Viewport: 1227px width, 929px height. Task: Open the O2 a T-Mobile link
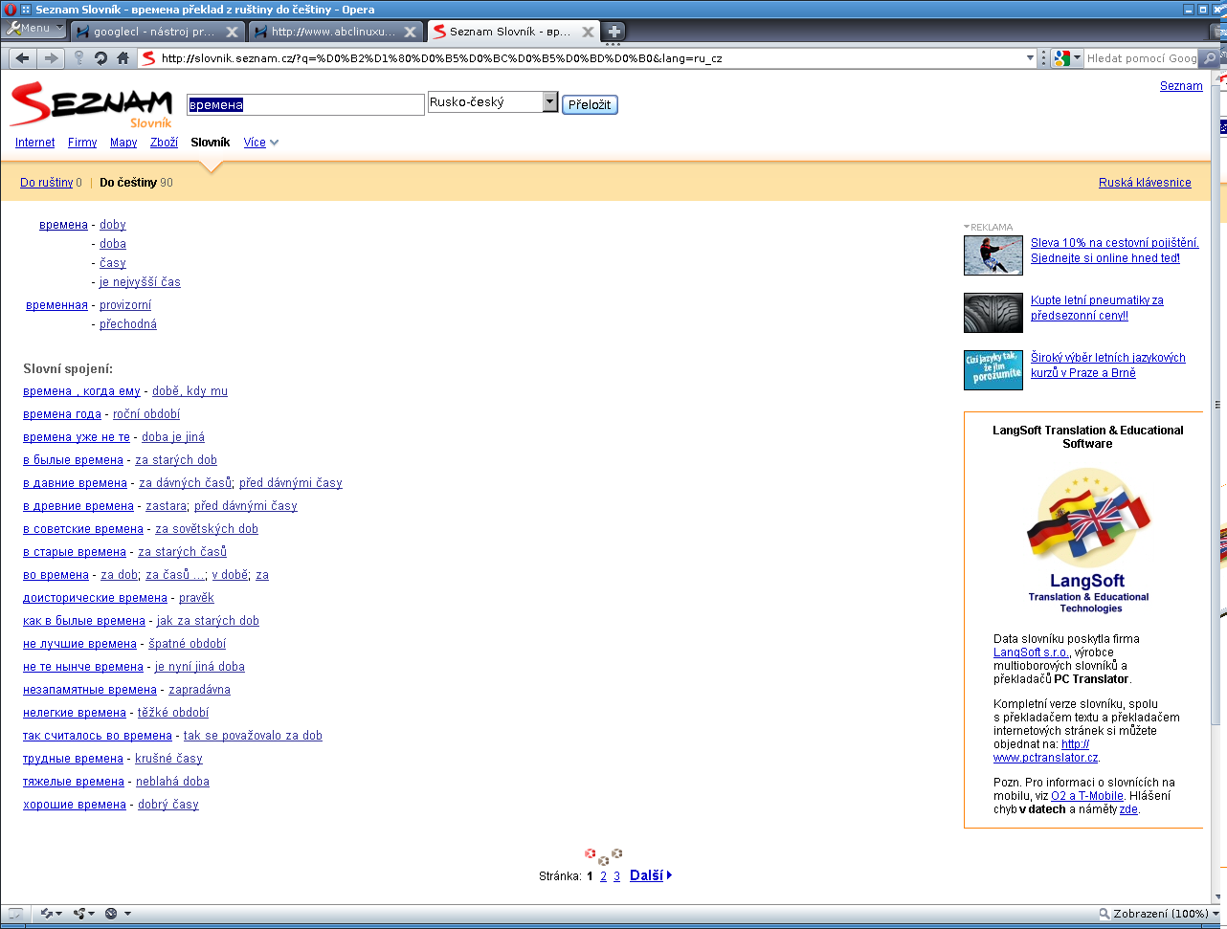[1087, 796]
